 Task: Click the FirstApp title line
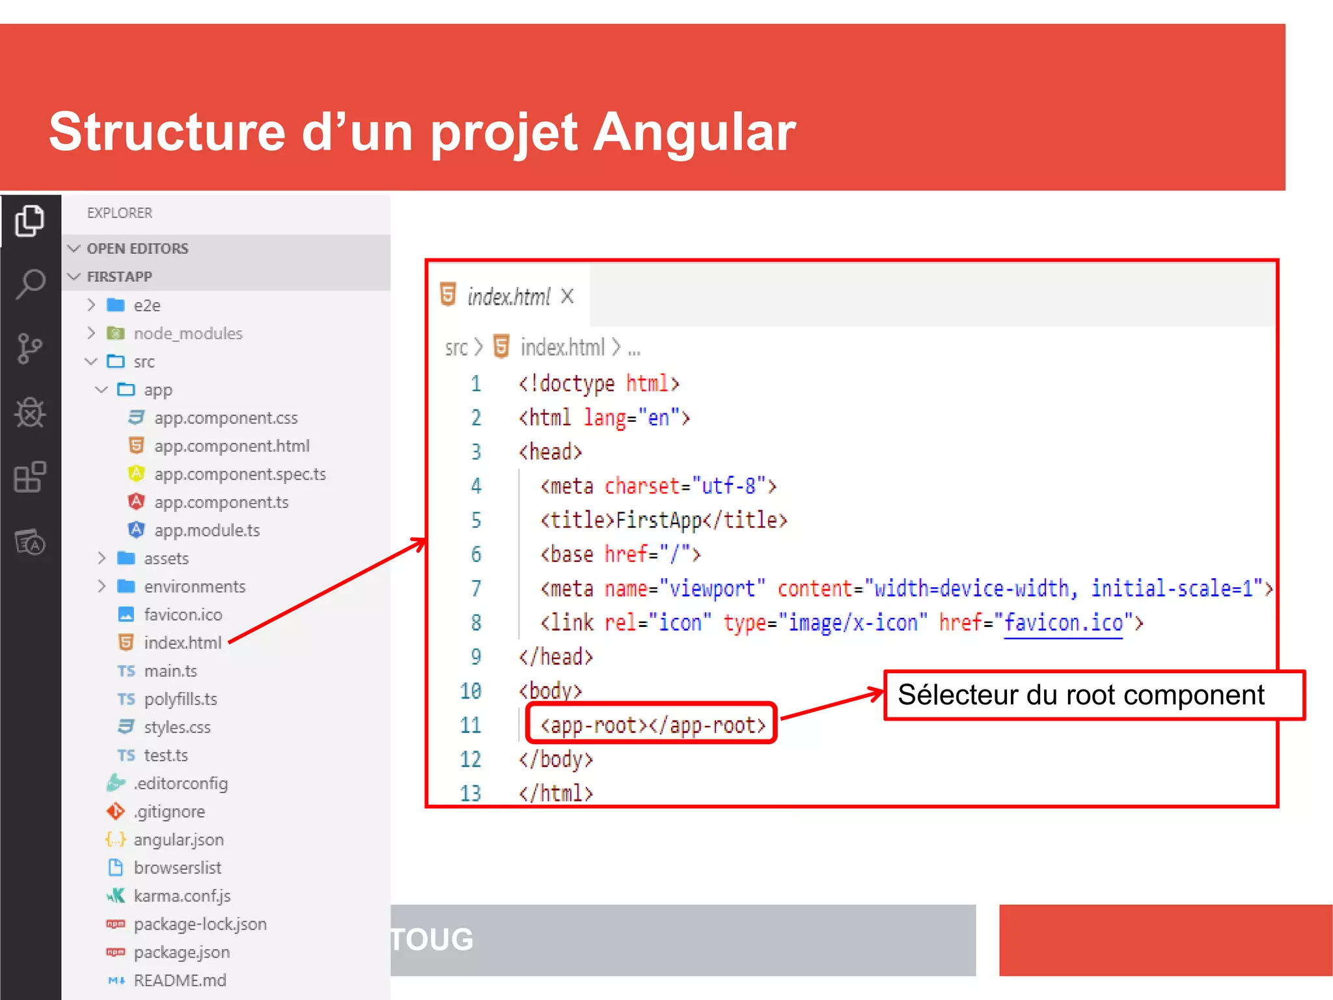point(664,520)
